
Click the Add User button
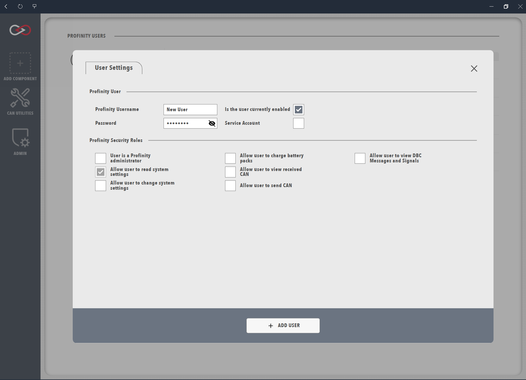pyautogui.click(x=283, y=325)
